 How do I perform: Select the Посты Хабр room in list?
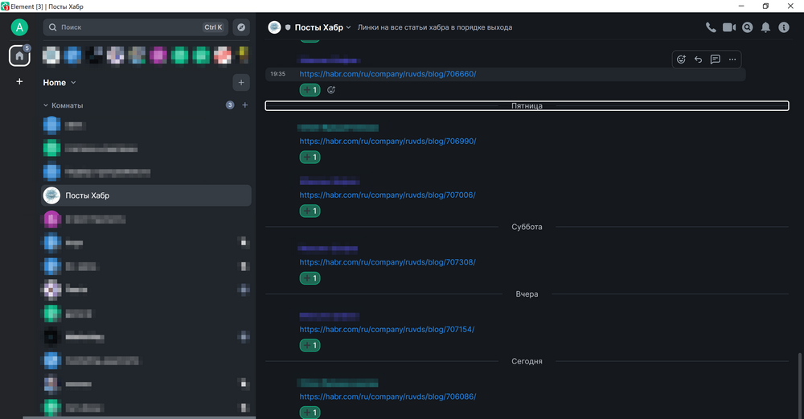click(146, 195)
